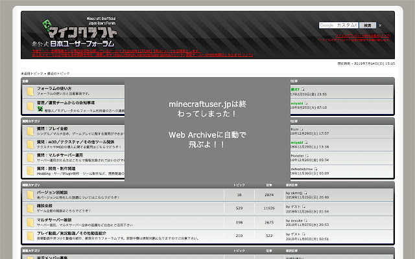Click post count 2675

coord(269,223)
